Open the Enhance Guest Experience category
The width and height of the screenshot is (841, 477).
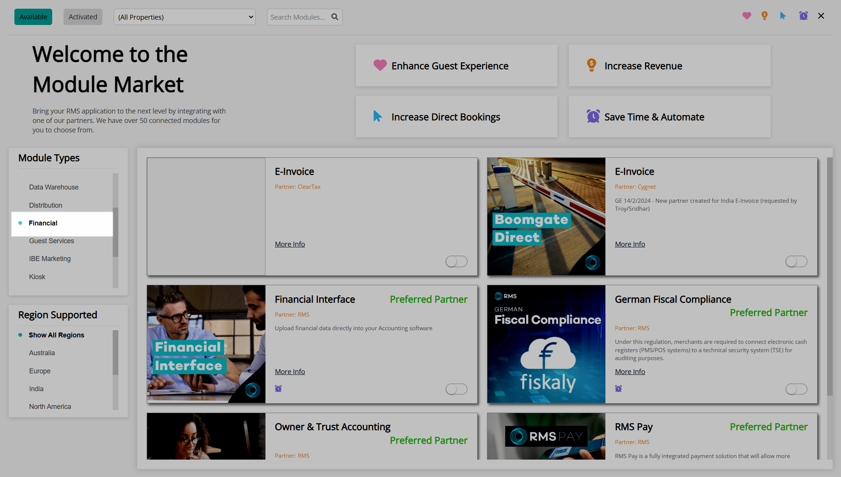[456, 65]
